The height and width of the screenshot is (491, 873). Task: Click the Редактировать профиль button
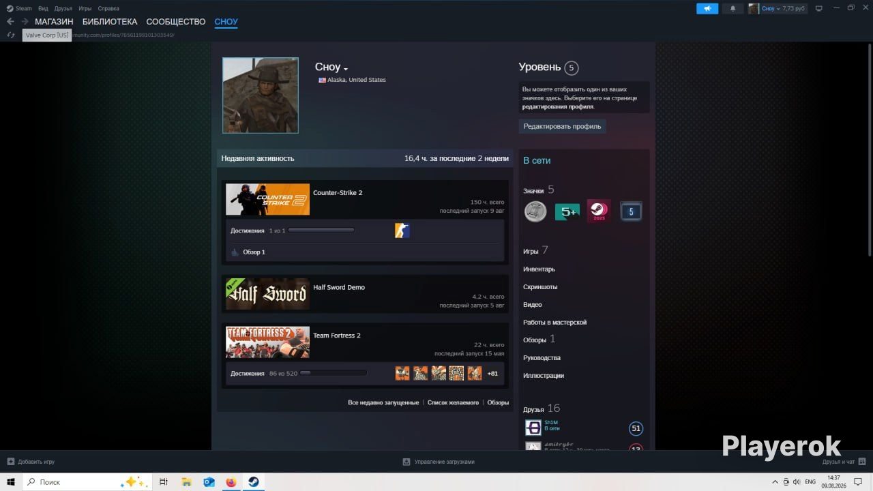[562, 126]
